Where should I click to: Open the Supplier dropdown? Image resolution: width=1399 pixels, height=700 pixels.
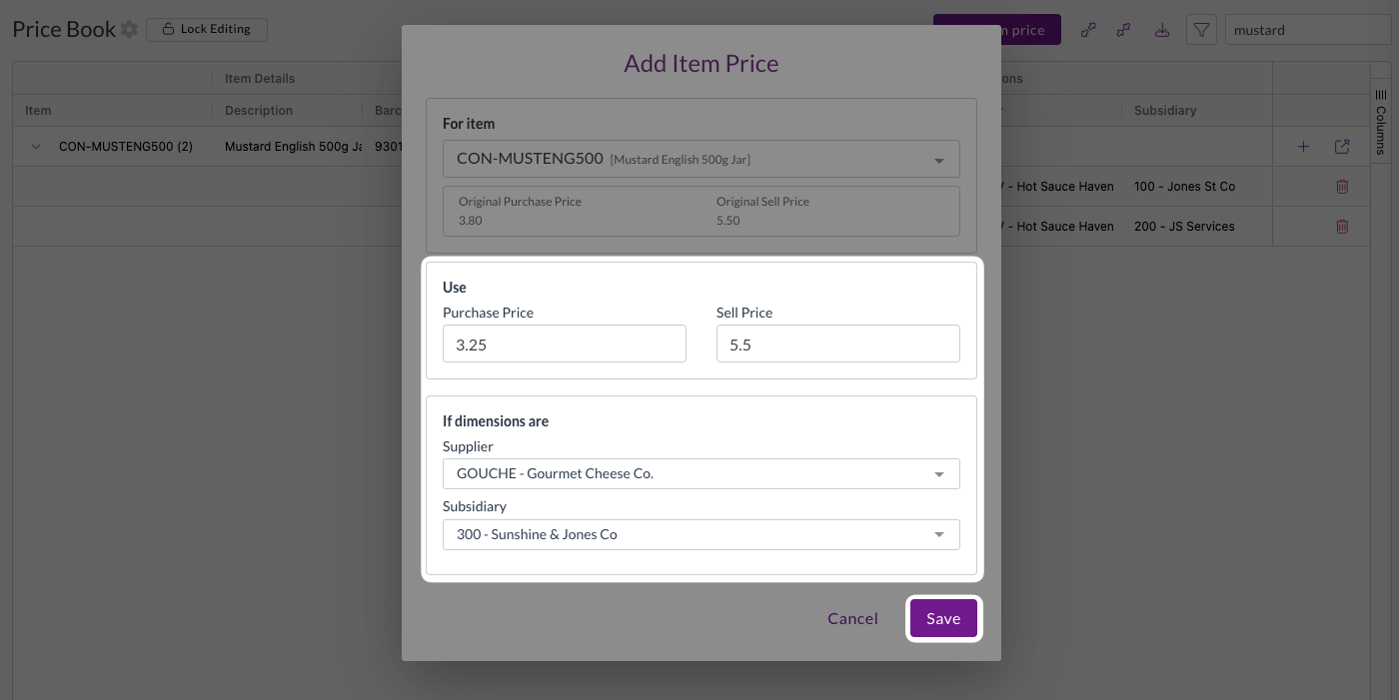(700, 473)
